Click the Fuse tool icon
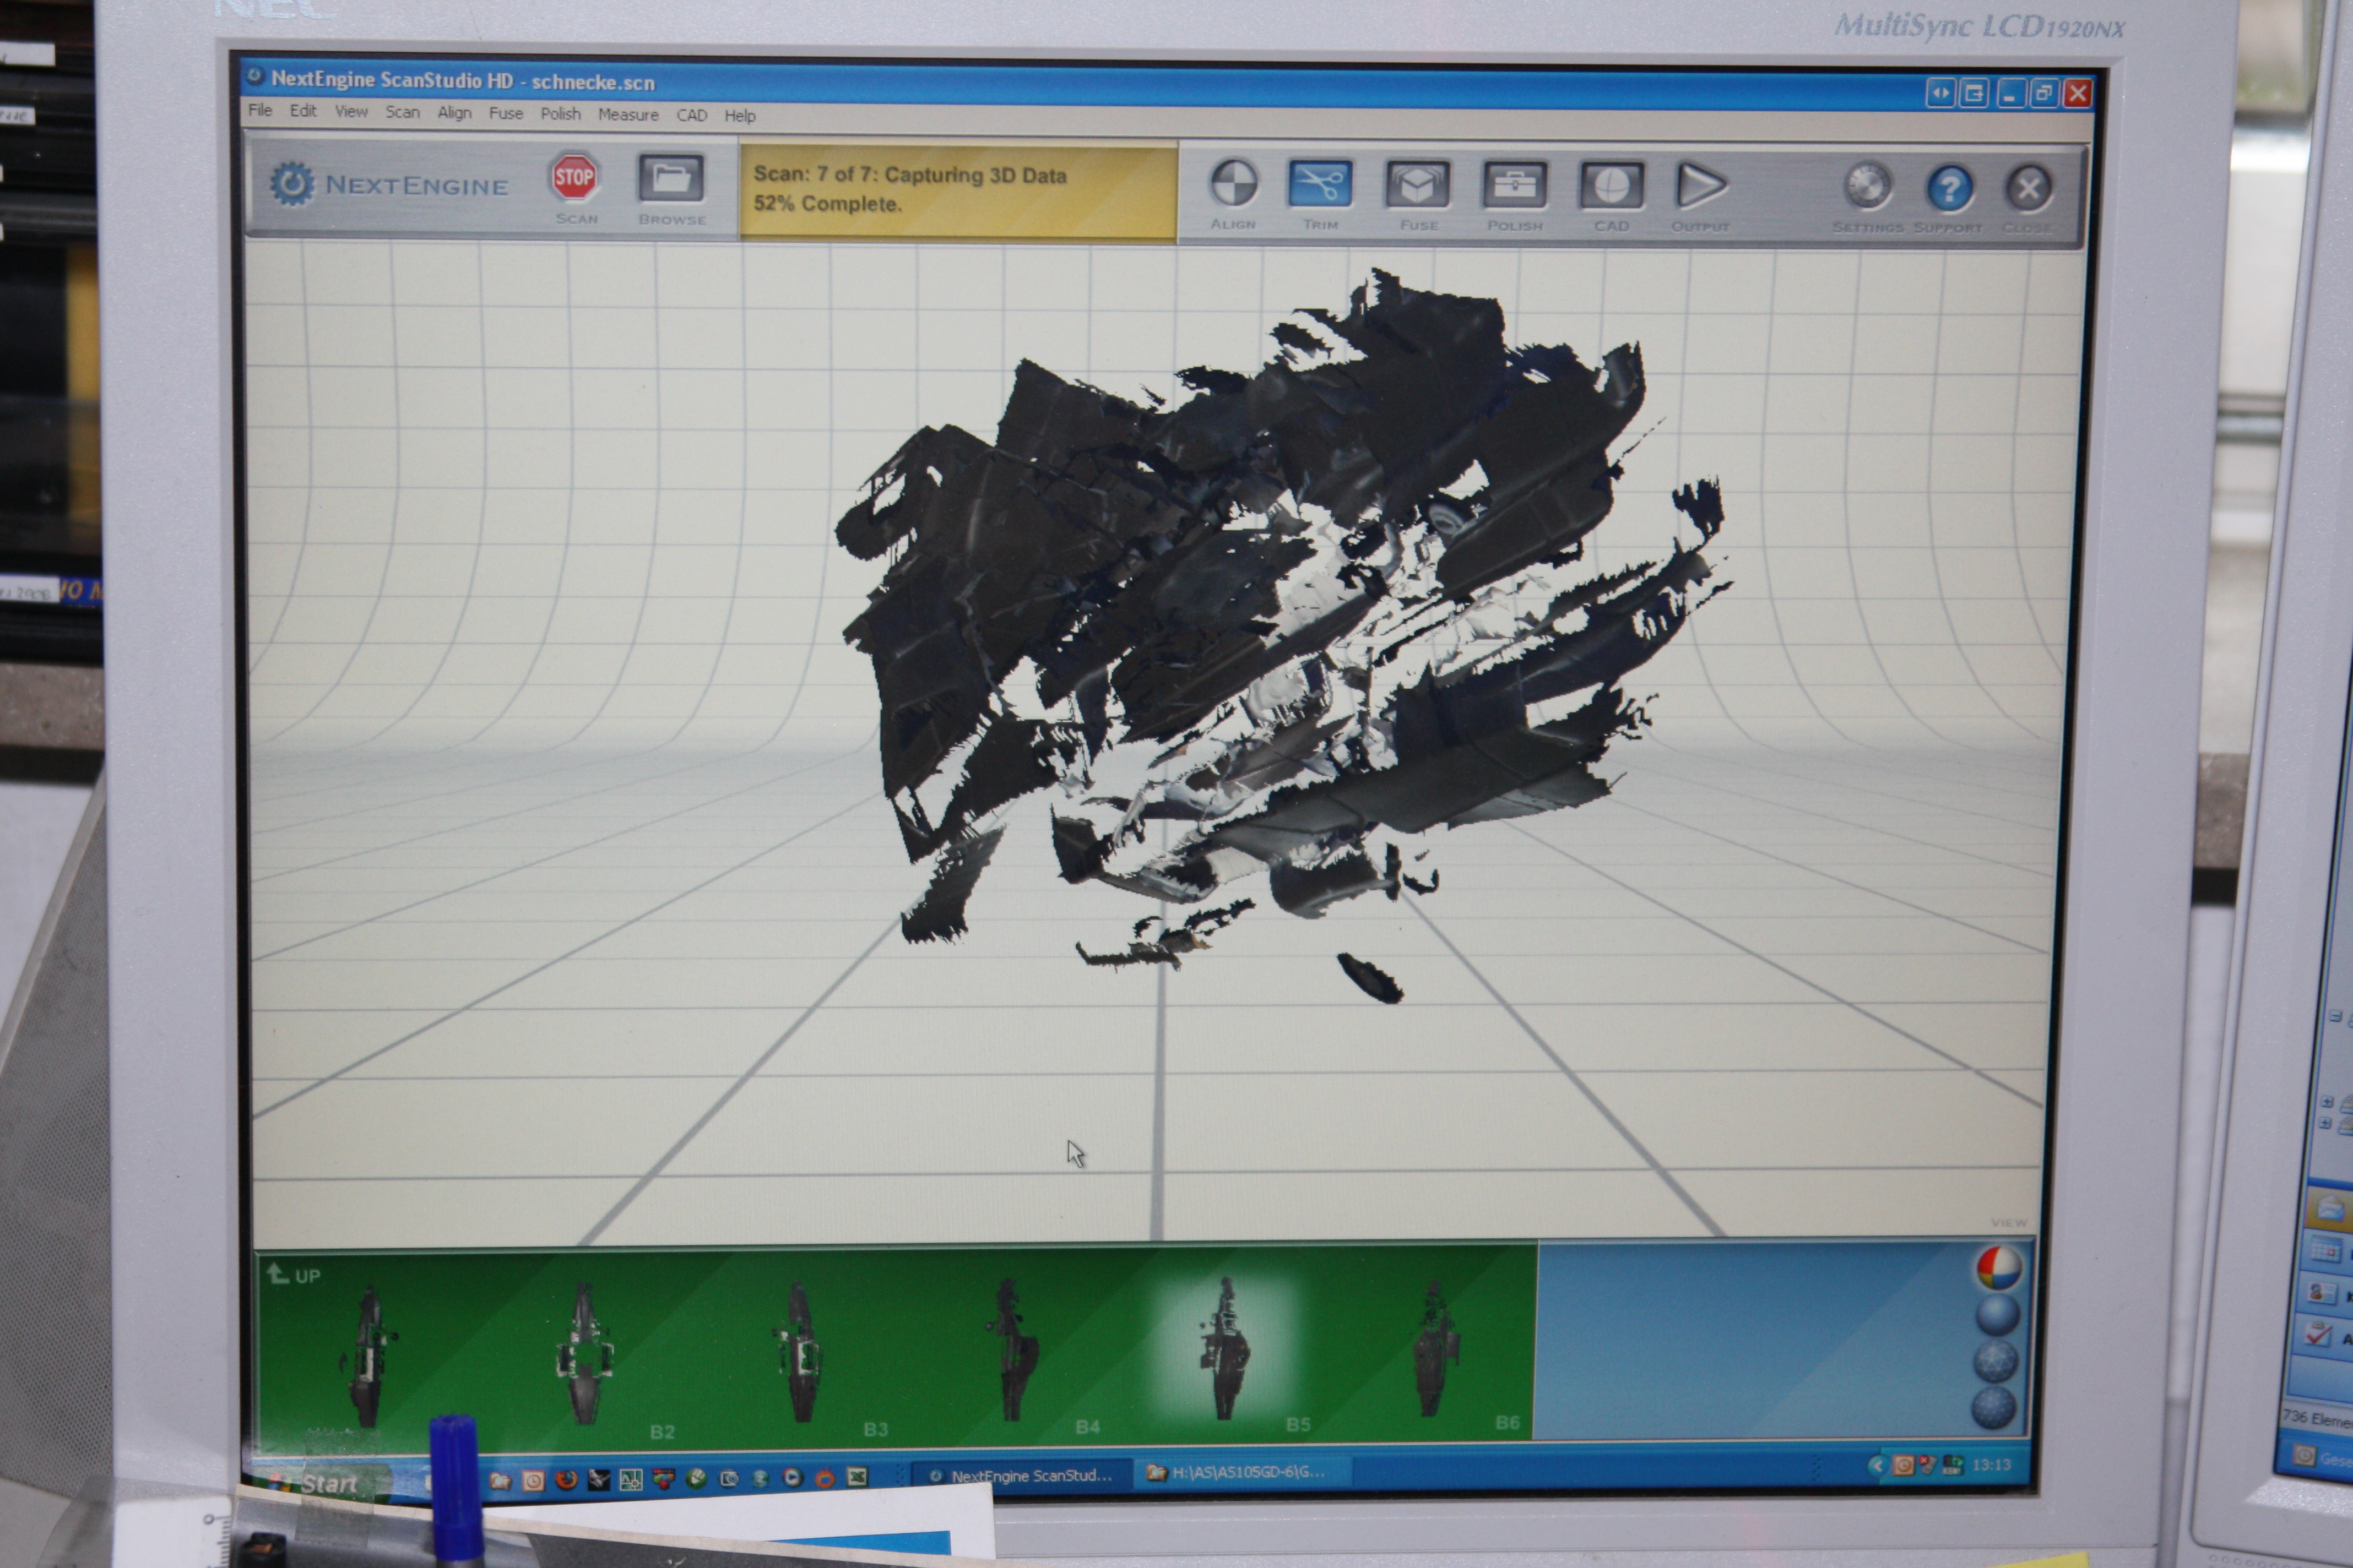2353x1568 pixels. click(1418, 185)
